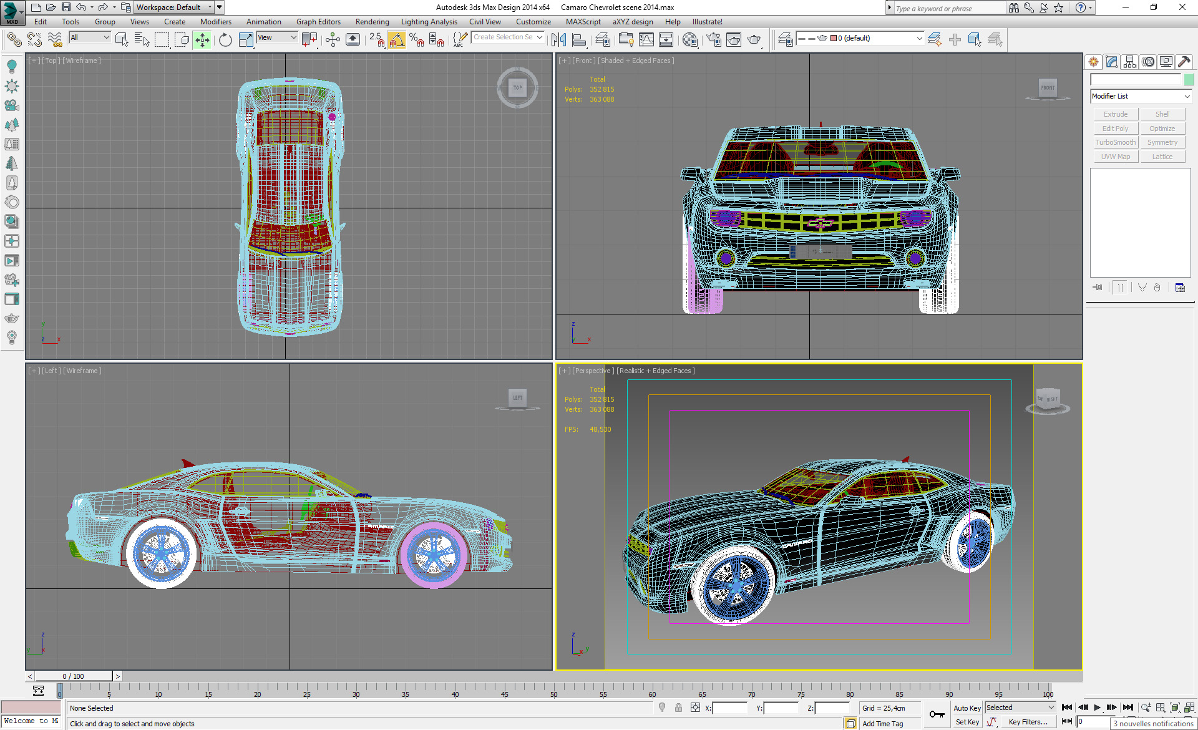Open the Customize menu

coord(533,22)
